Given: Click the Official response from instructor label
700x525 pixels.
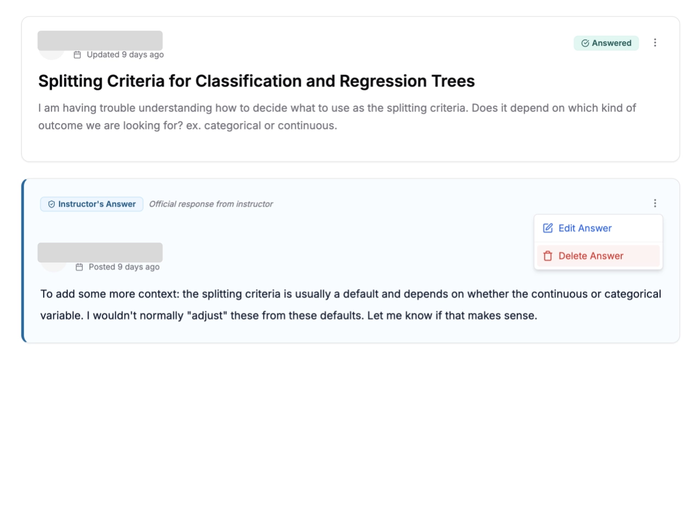Looking at the screenshot, I should click(x=211, y=204).
